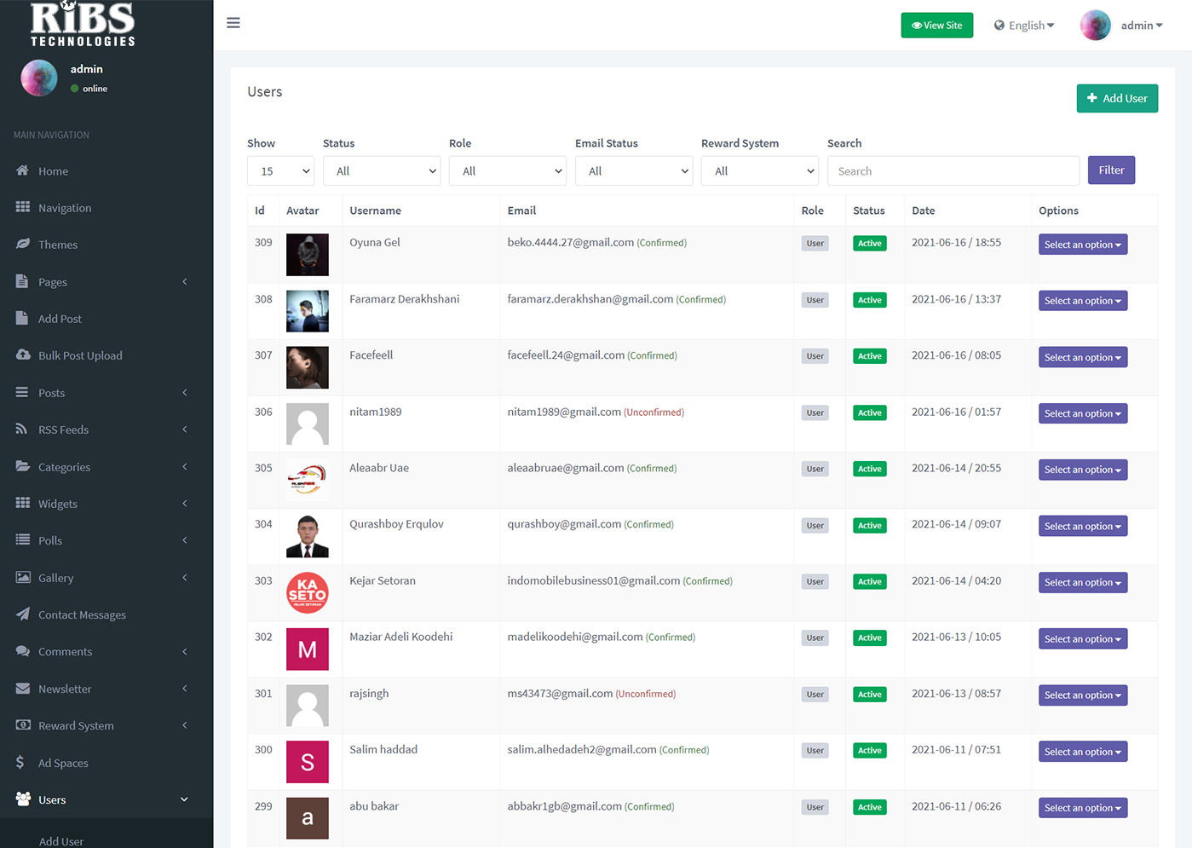Open the Email Status filter dropdown
The width and height of the screenshot is (1192, 848).
tap(633, 171)
